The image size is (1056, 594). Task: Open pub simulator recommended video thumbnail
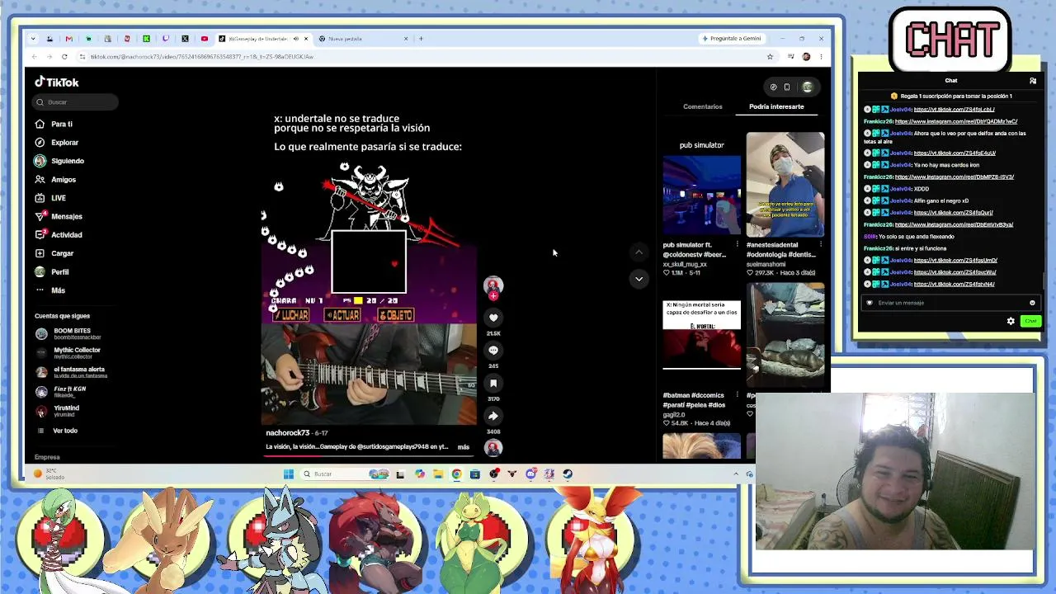coord(701,195)
